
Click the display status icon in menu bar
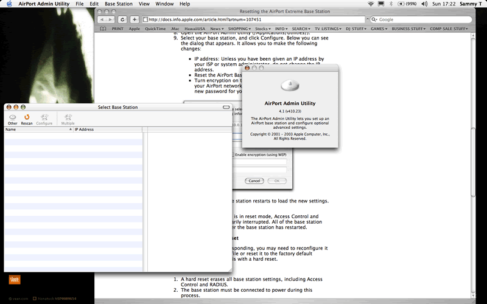pyautogui.click(x=381, y=4)
